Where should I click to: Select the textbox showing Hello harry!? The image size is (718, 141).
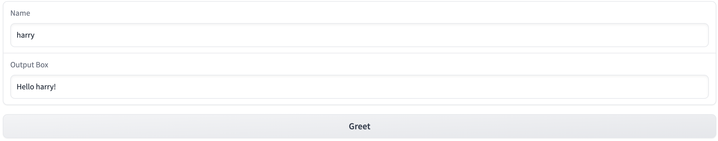(359, 87)
